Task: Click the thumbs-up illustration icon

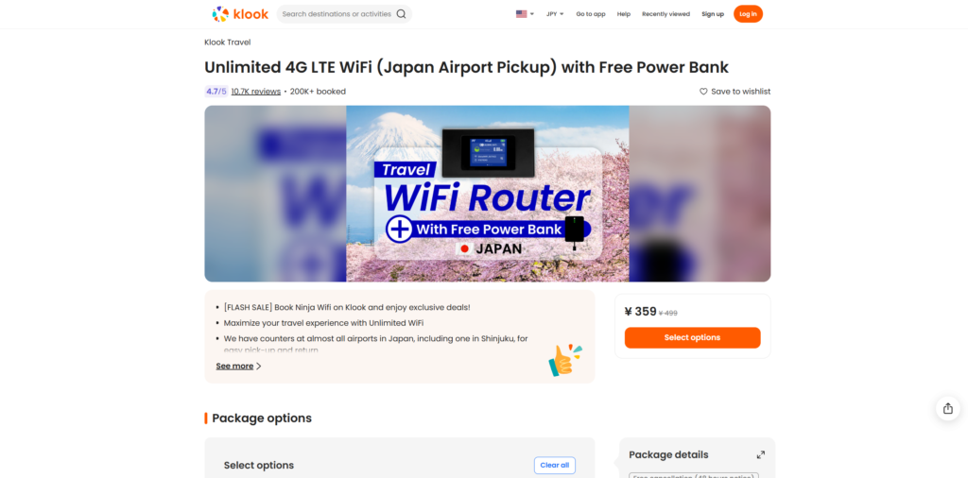Action: coord(565,360)
